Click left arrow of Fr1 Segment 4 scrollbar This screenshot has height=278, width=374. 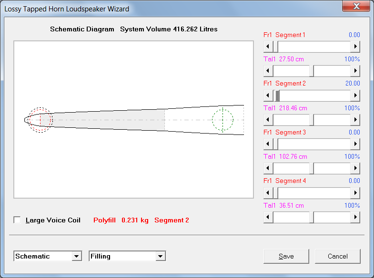pyautogui.click(x=268, y=193)
